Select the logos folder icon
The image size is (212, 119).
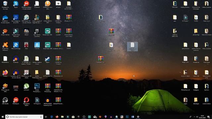(x=185, y=101)
